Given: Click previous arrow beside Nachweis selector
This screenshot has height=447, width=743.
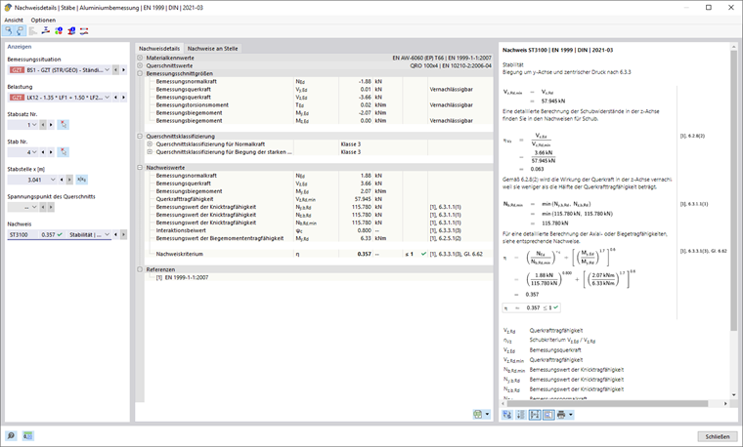Looking at the screenshot, I should click(x=116, y=234).
